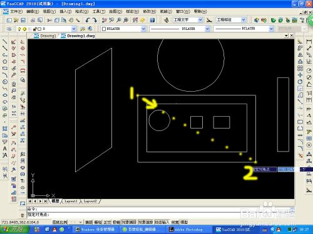The width and height of the screenshot is (313, 234).
Task: Select the Move tool in modify toolbar
Action: point(300,75)
